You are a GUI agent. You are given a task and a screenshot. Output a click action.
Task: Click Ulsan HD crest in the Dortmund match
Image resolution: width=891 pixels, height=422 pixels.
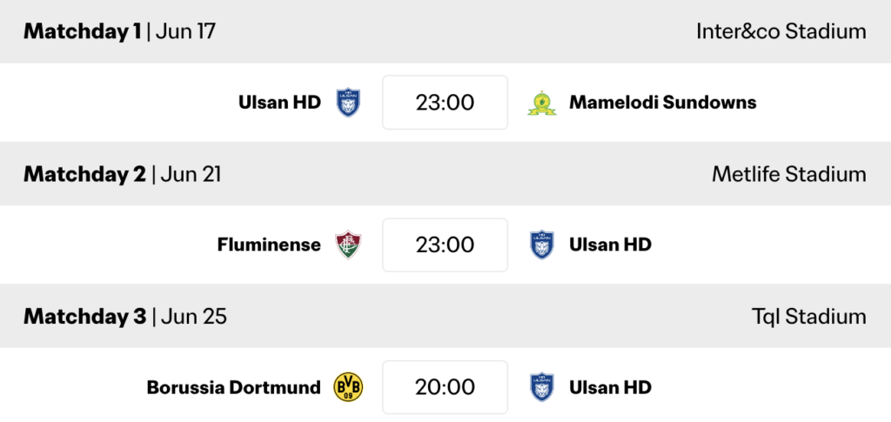pyautogui.click(x=542, y=387)
